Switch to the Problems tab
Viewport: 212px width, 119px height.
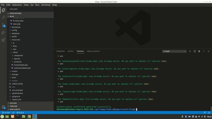(x=61, y=51)
